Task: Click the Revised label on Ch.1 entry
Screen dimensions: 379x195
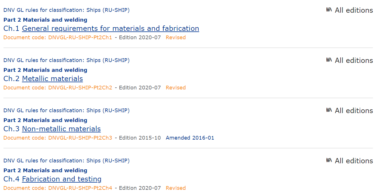Action: [176, 37]
